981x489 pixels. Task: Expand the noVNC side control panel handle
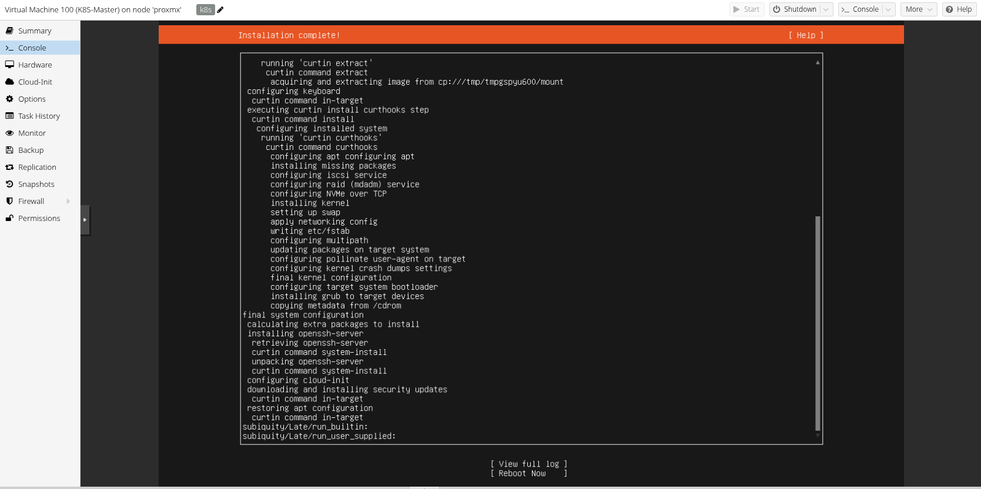85,220
